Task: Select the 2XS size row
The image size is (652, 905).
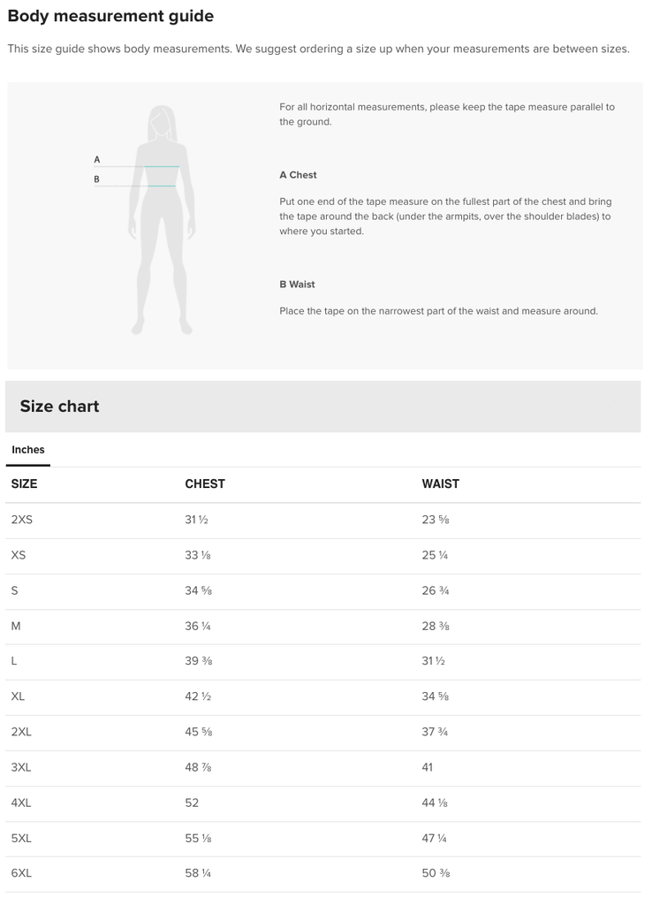Action: 323,520
